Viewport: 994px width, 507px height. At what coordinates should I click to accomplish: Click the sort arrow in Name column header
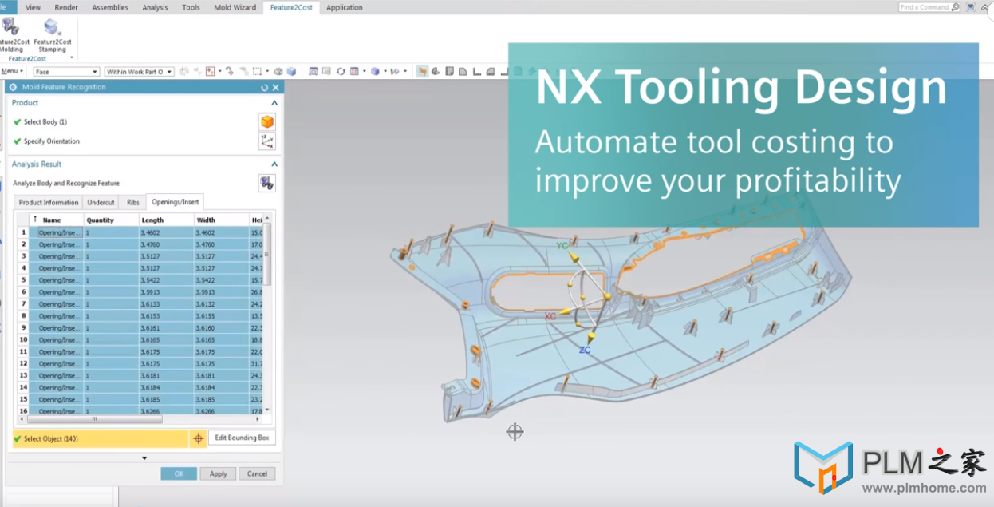coord(35,219)
